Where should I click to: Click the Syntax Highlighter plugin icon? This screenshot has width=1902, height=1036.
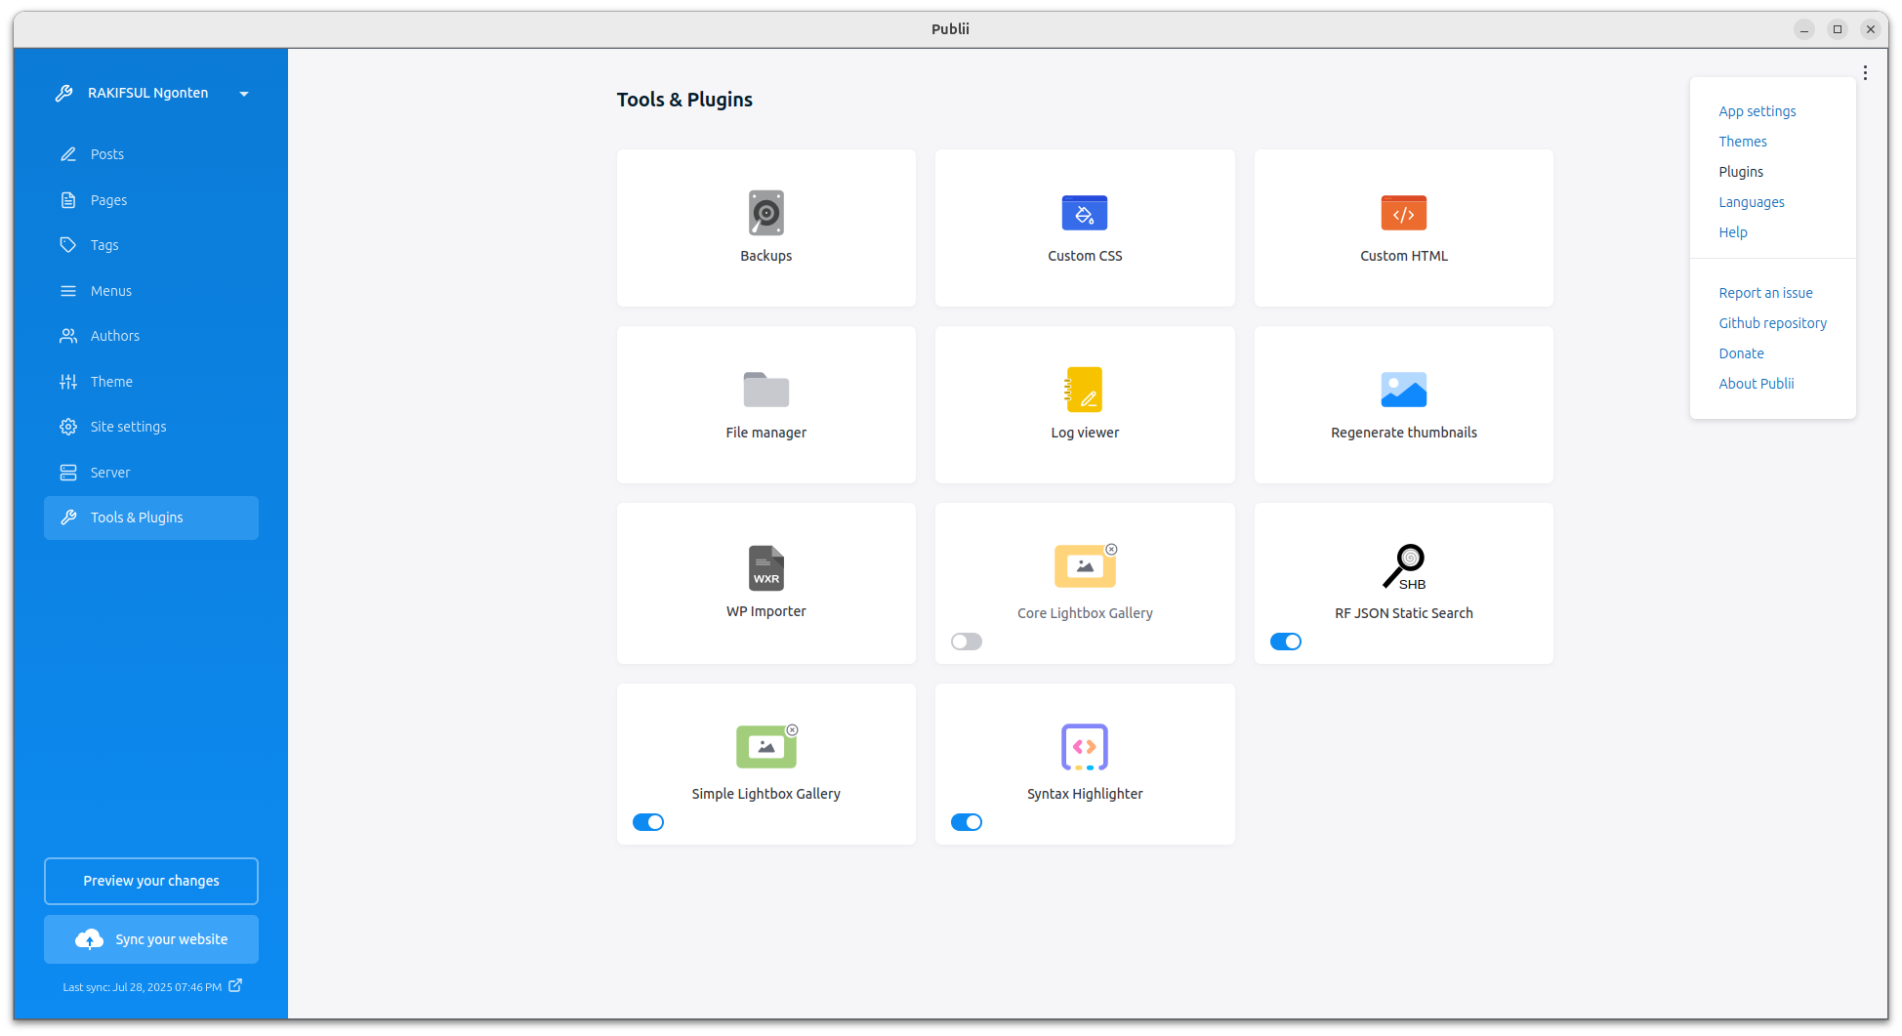(1084, 747)
